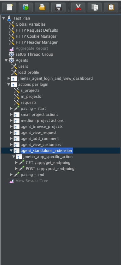Select the agent_standalone_extension label
121x265 pixels.
click(x=46, y=151)
